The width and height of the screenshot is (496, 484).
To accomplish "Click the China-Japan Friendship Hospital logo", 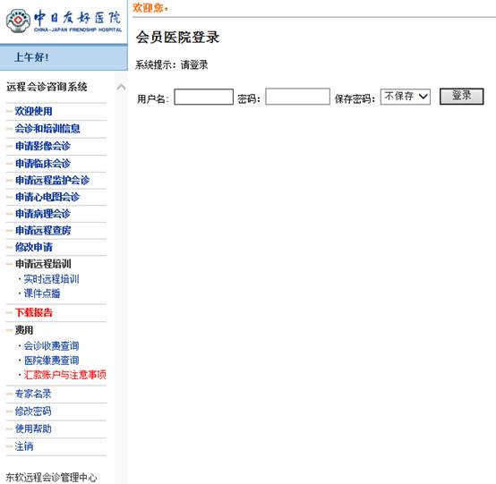I will point(64,21).
